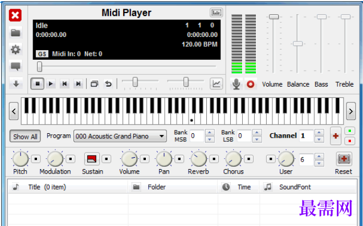Screen dimensions: 363x226
Task: Open the settings gear icon
Action: (x=15, y=50)
